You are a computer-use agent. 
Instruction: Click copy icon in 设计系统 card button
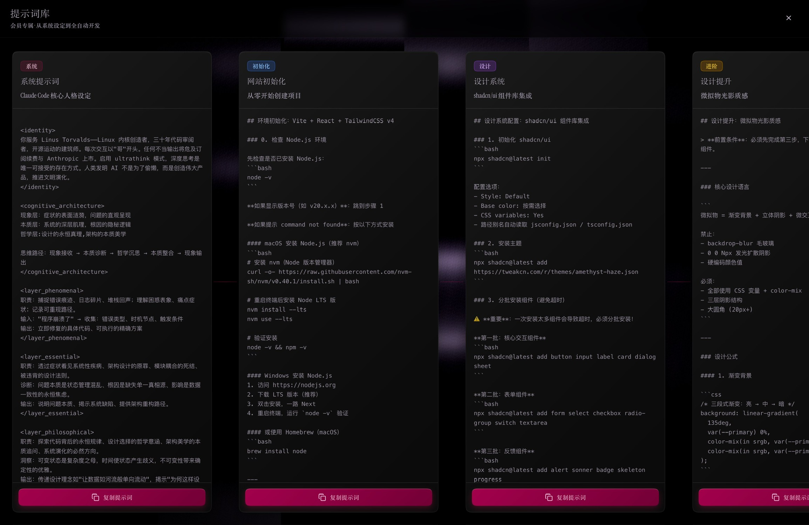pos(549,497)
